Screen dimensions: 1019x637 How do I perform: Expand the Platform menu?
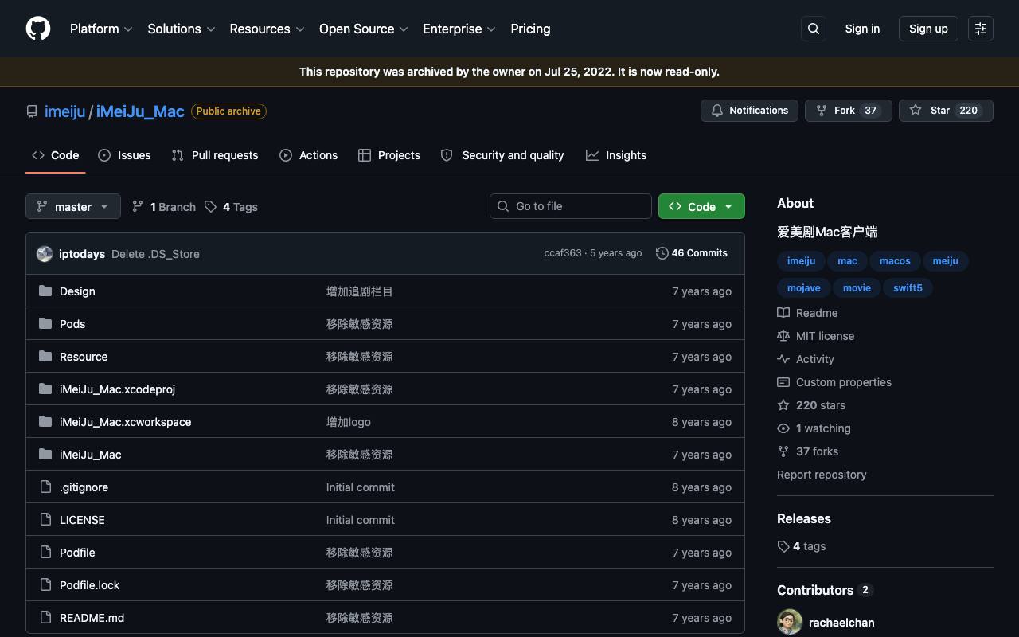click(101, 29)
